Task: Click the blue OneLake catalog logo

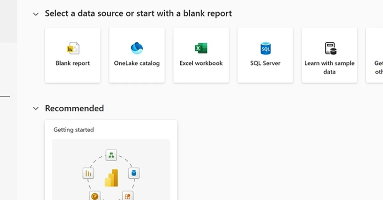Action: 137,48
